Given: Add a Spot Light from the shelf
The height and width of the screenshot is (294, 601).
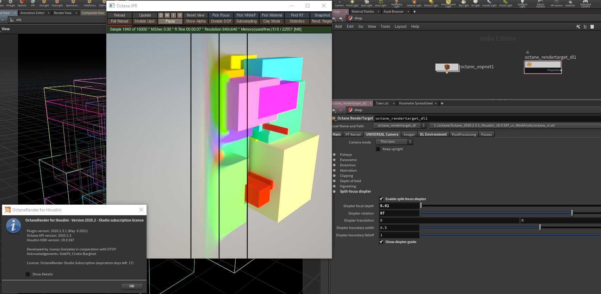Looking at the screenshot, I should coord(366,4).
